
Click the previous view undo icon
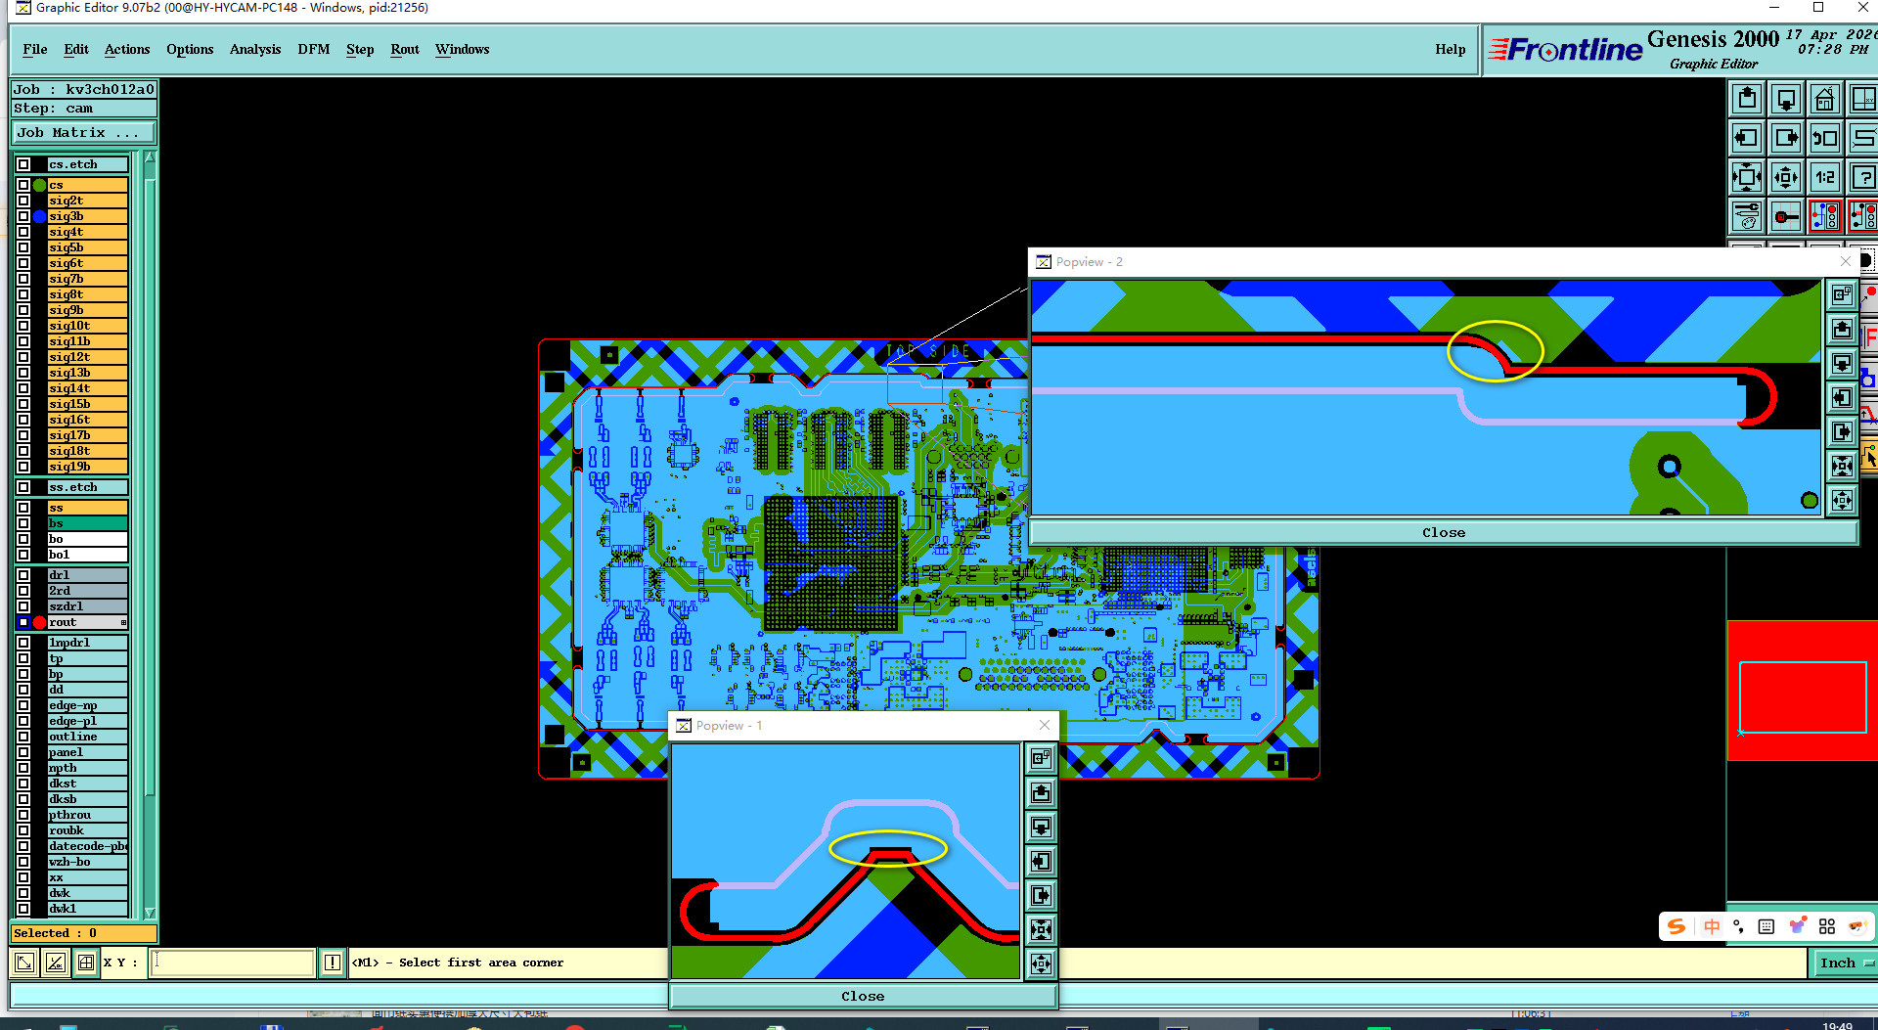(1825, 138)
